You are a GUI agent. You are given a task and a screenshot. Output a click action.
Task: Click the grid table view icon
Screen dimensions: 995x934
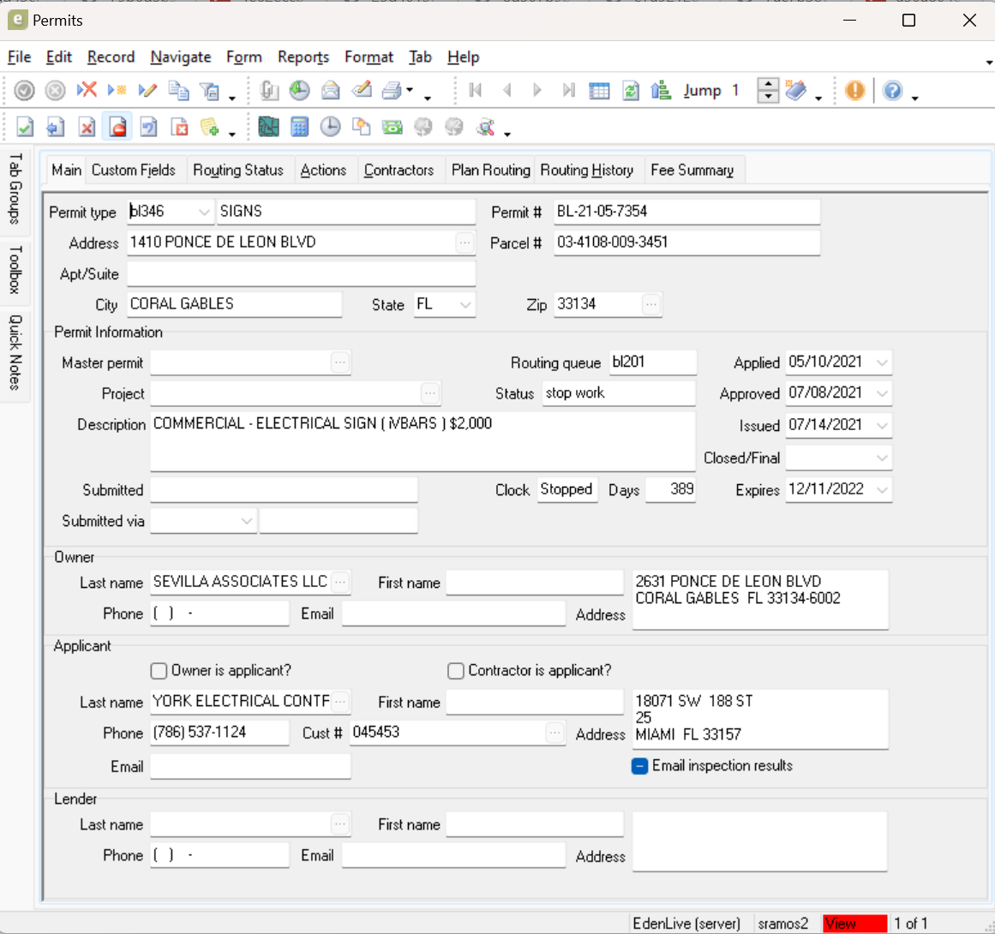(x=599, y=91)
